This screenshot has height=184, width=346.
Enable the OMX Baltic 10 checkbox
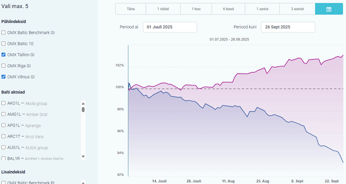pos(4,43)
